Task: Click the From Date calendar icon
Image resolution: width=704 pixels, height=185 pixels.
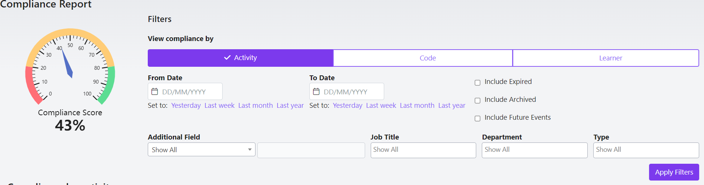Action: 154,91
